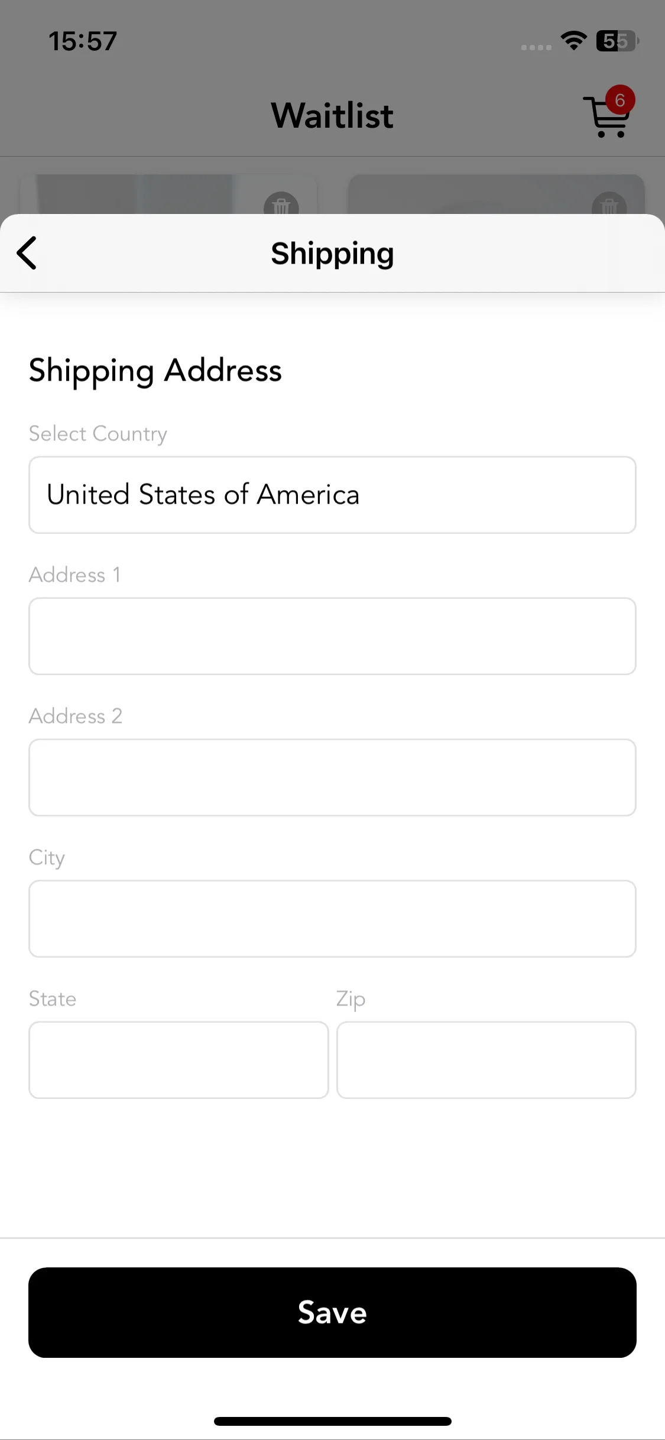The height and width of the screenshot is (1440, 665).
Task: Focus the Address 2 input field
Action: (332, 777)
